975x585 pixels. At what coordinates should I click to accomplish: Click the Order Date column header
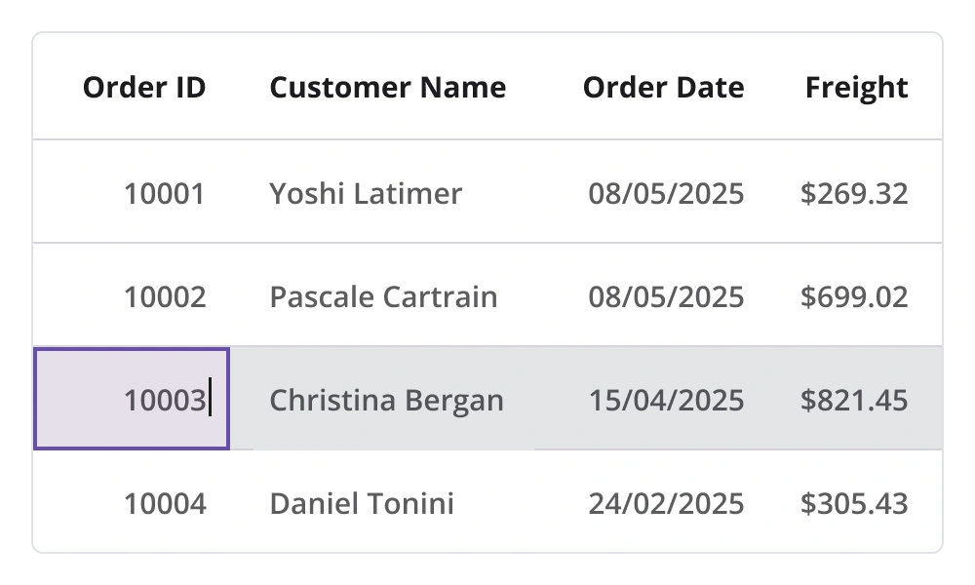[x=663, y=88]
